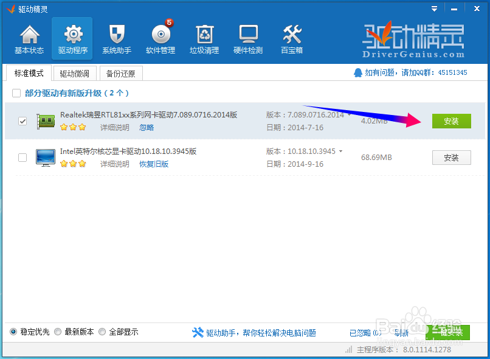The height and width of the screenshot is (359, 490).
Task: Close the 驱动精灵 window
Action: coord(477,9)
